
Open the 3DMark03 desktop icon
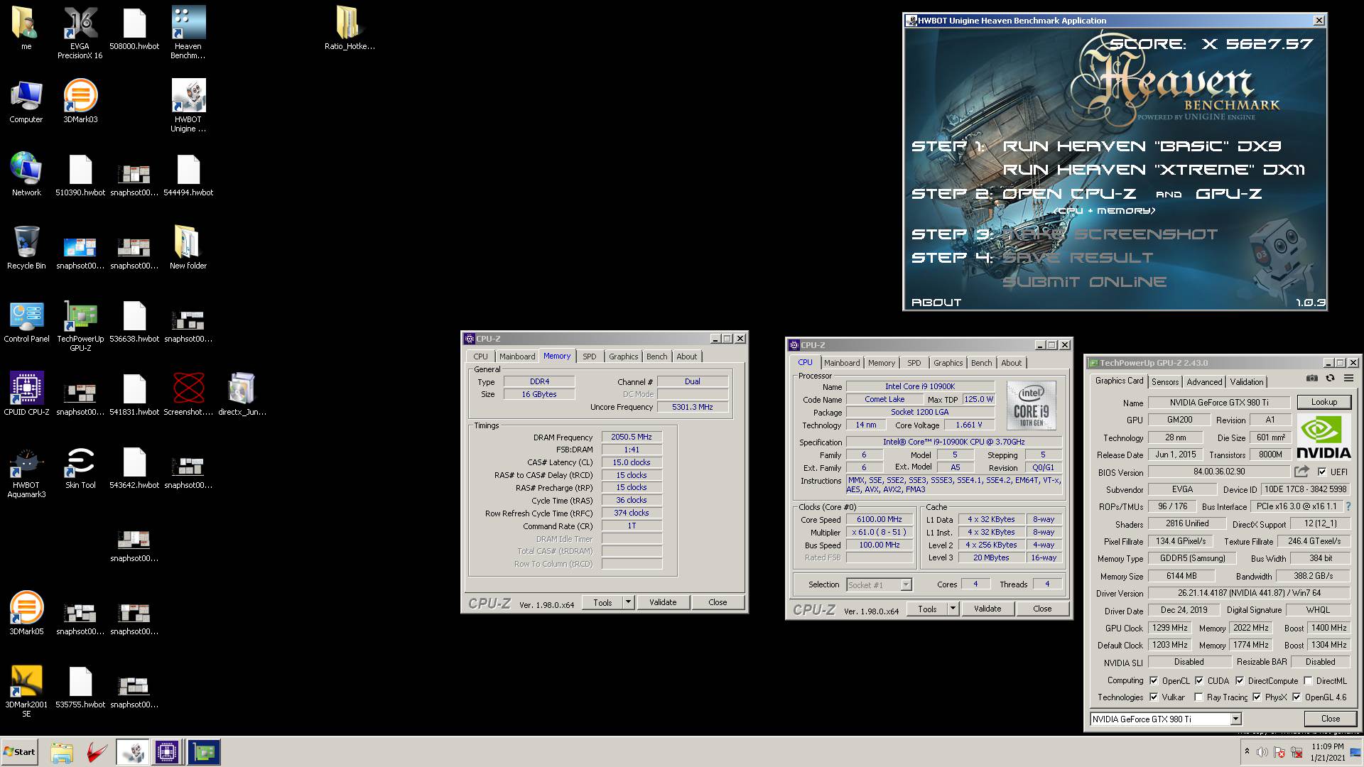click(x=80, y=101)
